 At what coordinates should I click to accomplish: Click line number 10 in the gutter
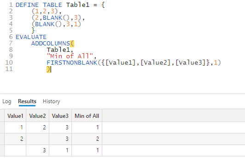click(x=9, y=63)
